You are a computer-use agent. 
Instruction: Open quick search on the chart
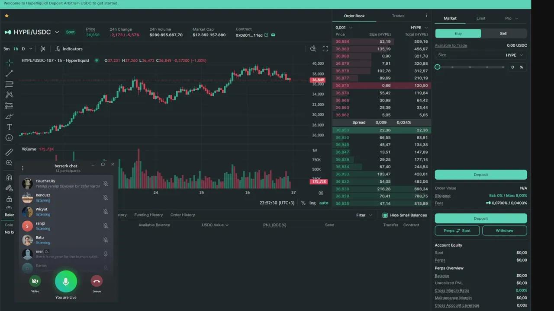[313, 49]
